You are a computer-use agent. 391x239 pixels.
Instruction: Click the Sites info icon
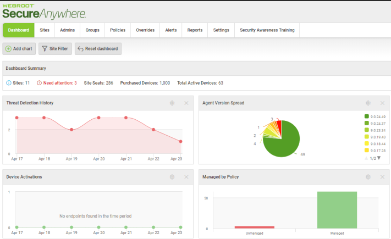coord(9,83)
